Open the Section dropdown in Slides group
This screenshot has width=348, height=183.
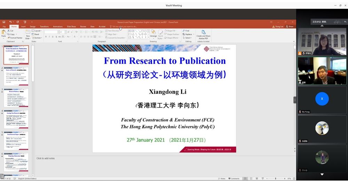pyautogui.click(x=38, y=38)
